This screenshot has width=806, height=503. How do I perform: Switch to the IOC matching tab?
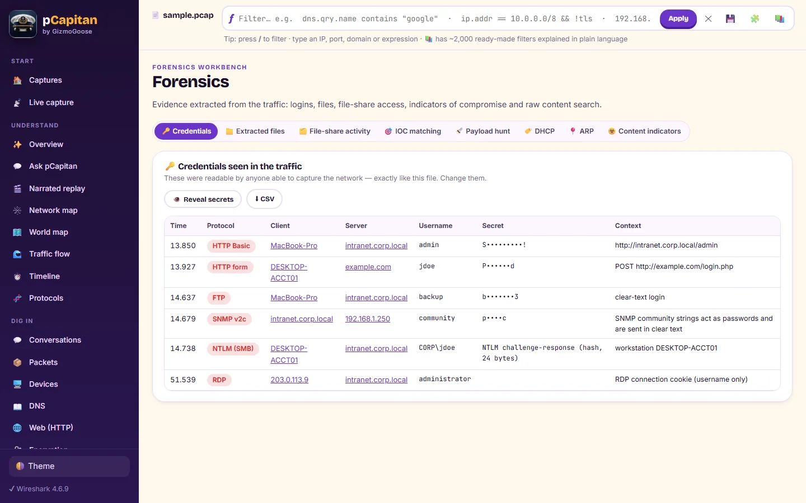click(413, 131)
